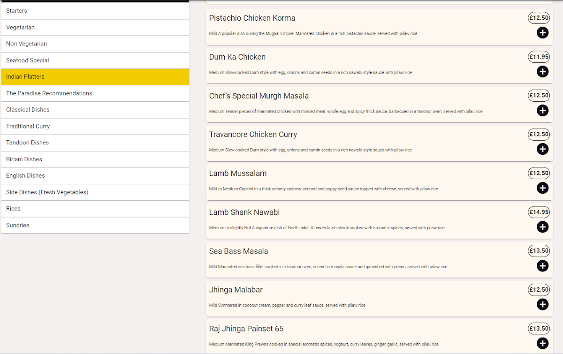The width and height of the screenshot is (563, 354).
Task: Add Lamb Mussalam with plus icon
Action: (x=542, y=188)
